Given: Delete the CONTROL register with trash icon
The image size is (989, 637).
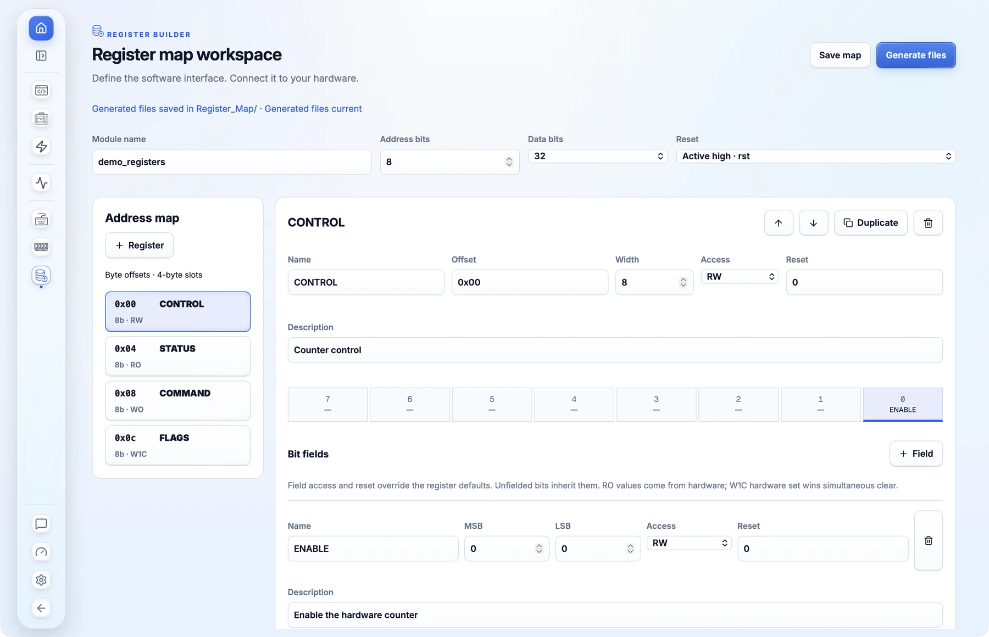Looking at the screenshot, I should 928,222.
